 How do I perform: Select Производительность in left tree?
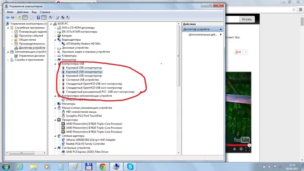32,44
